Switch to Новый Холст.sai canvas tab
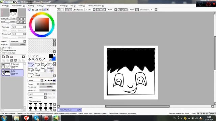This screenshot has height=121, width=216. [x=70, y=110]
